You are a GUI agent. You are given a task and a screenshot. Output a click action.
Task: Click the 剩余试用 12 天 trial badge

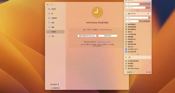coord(130,72)
